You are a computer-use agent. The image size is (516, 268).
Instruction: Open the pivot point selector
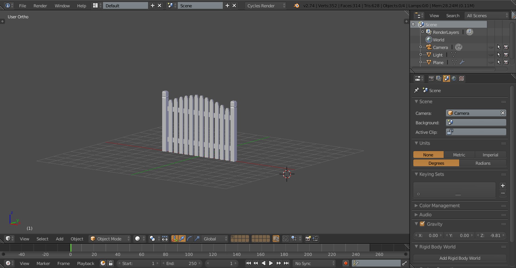click(x=155, y=239)
